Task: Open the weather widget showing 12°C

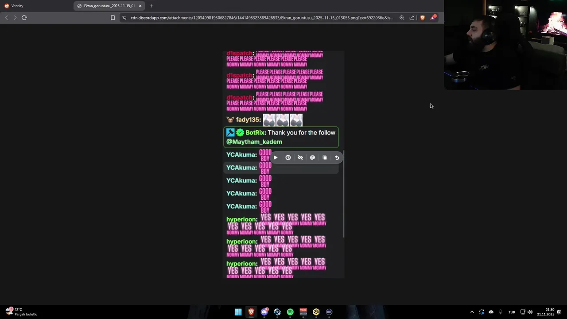Action: click(x=21, y=312)
